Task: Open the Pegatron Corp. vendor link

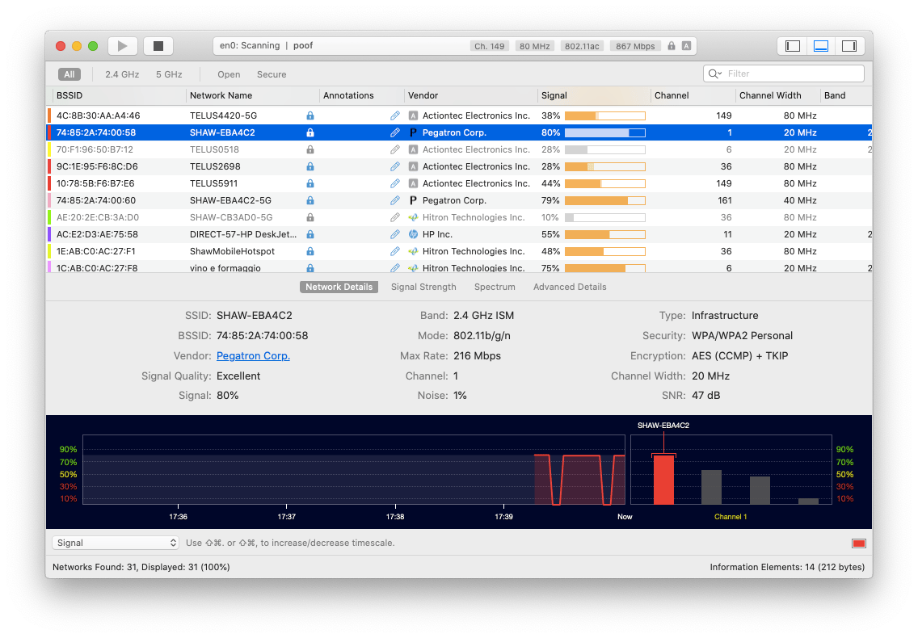Action: click(x=253, y=356)
